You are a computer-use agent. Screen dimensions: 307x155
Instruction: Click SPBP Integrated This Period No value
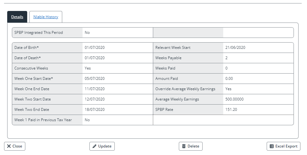tap(87, 33)
